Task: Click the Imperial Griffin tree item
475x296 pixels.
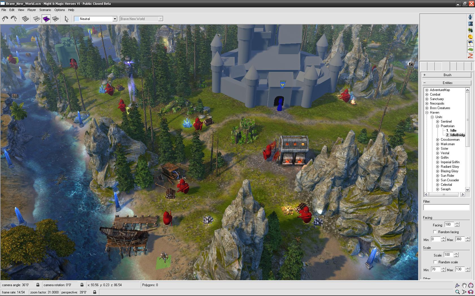Action: click(x=450, y=162)
